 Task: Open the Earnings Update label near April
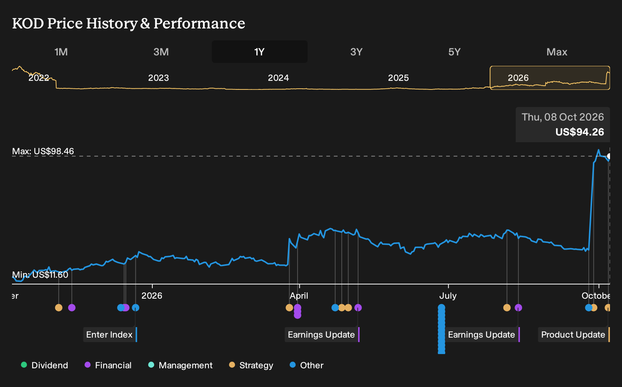322,335
